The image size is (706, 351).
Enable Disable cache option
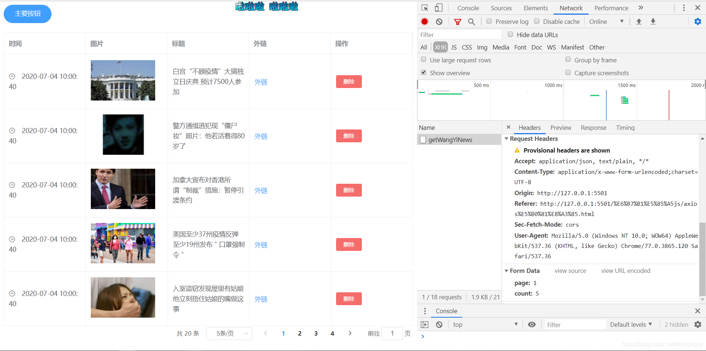(537, 21)
